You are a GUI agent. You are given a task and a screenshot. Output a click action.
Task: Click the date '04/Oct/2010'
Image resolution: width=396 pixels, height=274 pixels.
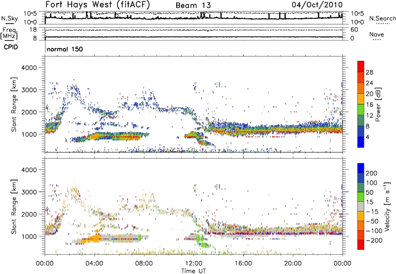click(317, 4)
